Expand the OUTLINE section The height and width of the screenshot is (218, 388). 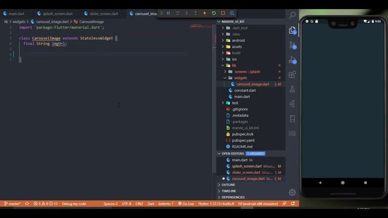pos(250,185)
